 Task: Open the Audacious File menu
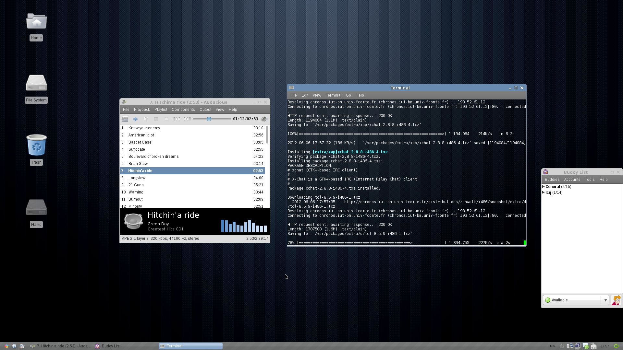coord(126,110)
